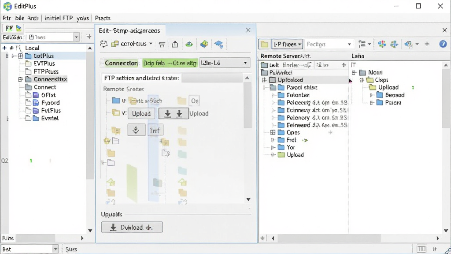Screen dimensions: 451x254
Task: Open the left panel directory combo box
Action: [x=53, y=37]
